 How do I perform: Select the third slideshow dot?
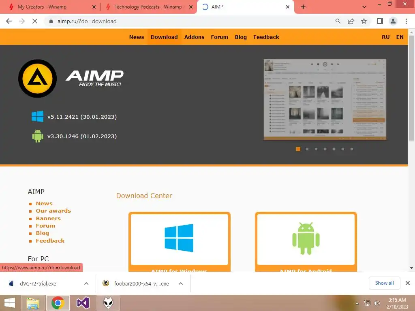(x=316, y=149)
